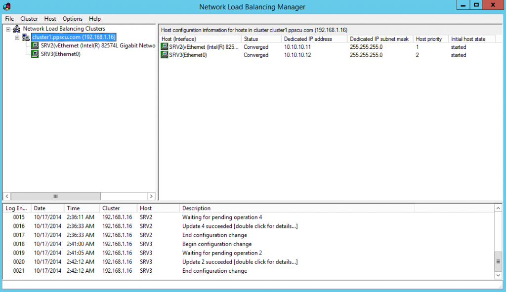Sort by the Host priority column header
The width and height of the screenshot is (506, 292).
tap(429, 39)
